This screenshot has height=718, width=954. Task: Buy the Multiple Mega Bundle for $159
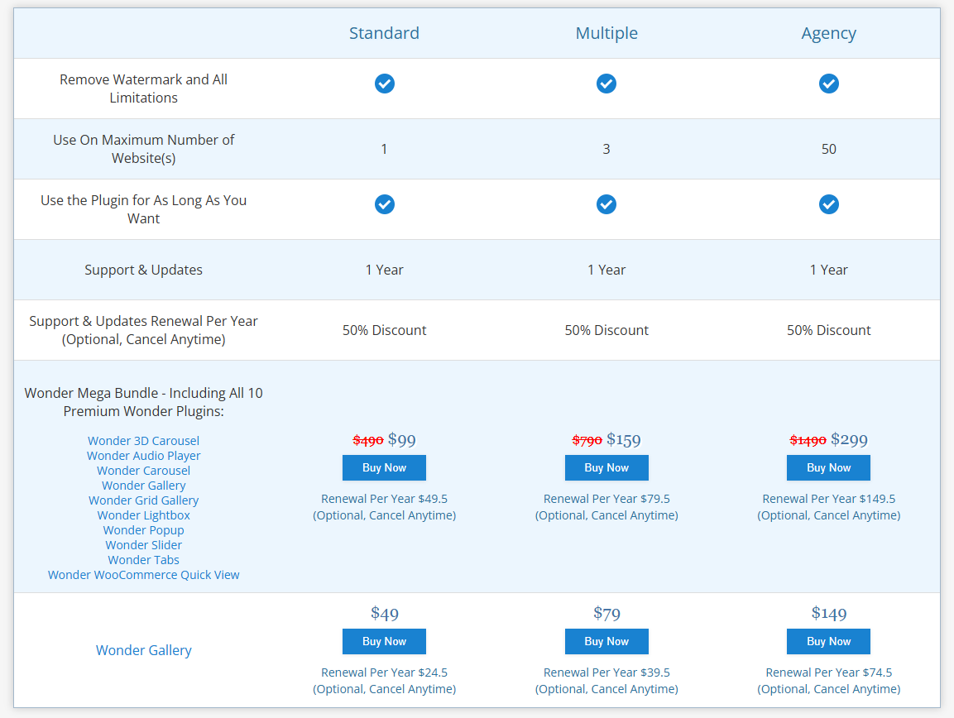pyautogui.click(x=606, y=468)
